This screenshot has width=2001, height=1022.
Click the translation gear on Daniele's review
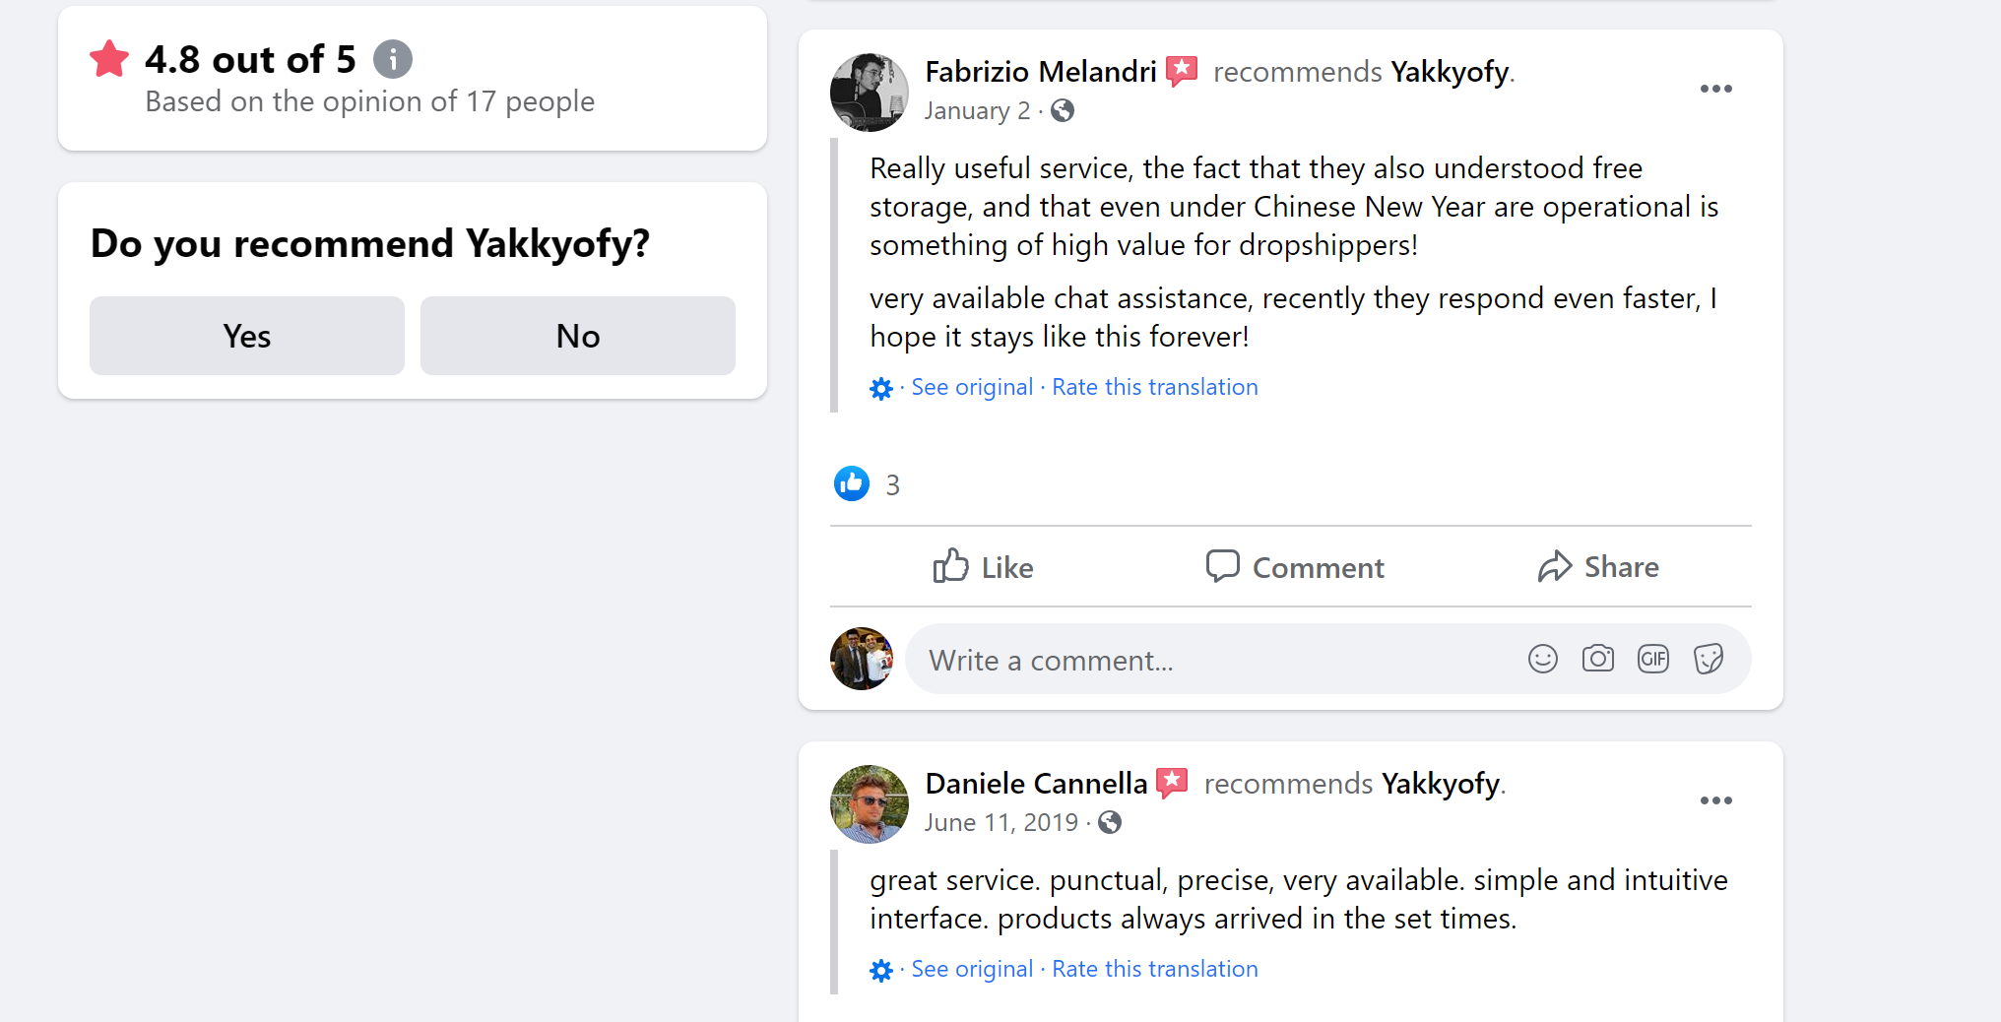pyautogui.click(x=881, y=970)
